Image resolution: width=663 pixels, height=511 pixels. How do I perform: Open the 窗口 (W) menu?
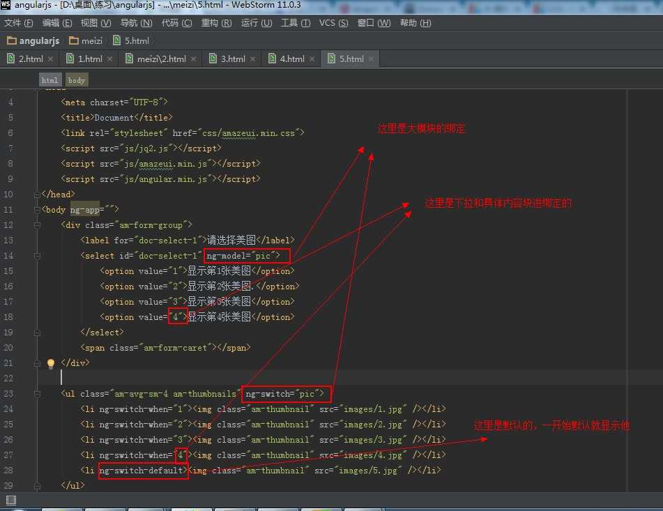click(374, 23)
